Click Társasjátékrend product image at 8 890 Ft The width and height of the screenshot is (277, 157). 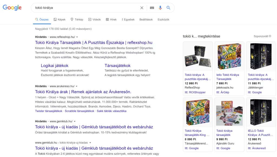pyautogui.click(x=198, y=112)
